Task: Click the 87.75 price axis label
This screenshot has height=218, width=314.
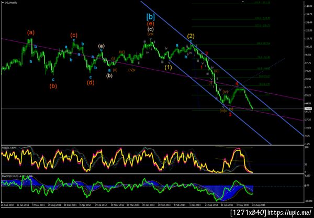Action: point(308,63)
